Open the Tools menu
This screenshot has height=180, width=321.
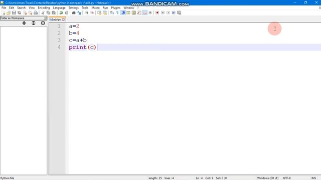coord(85,8)
